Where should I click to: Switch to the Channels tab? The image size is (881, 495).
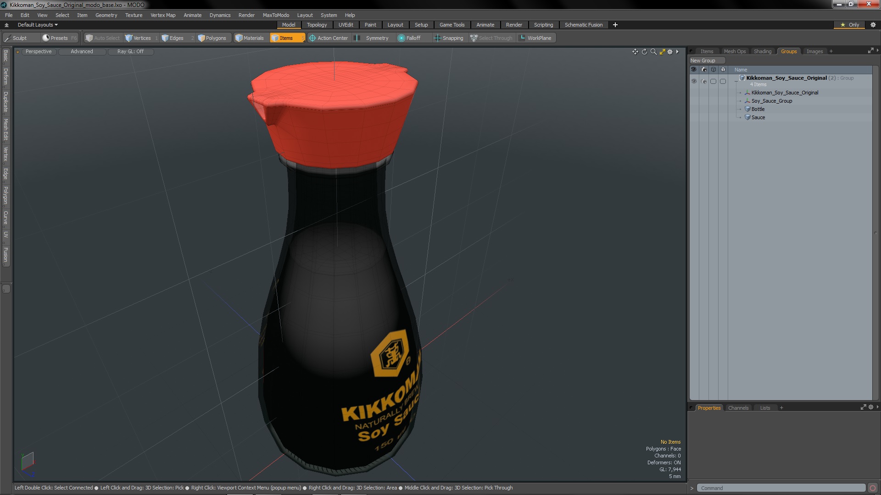(738, 408)
